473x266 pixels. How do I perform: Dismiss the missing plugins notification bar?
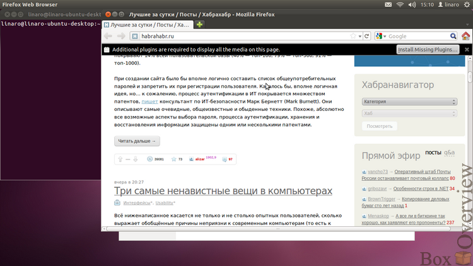tap(467, 49)
